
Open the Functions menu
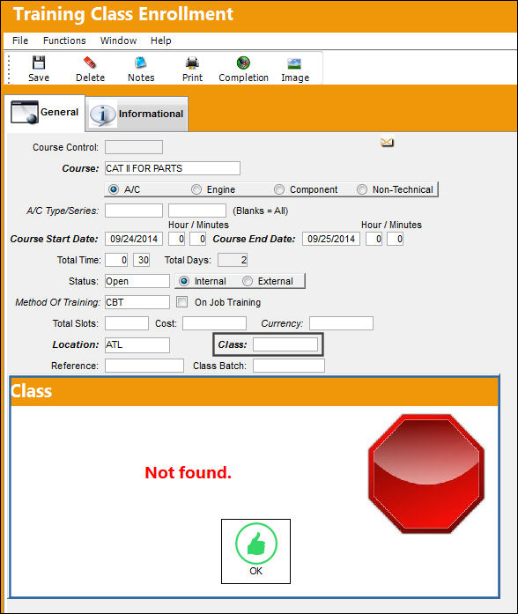[64, 41]
